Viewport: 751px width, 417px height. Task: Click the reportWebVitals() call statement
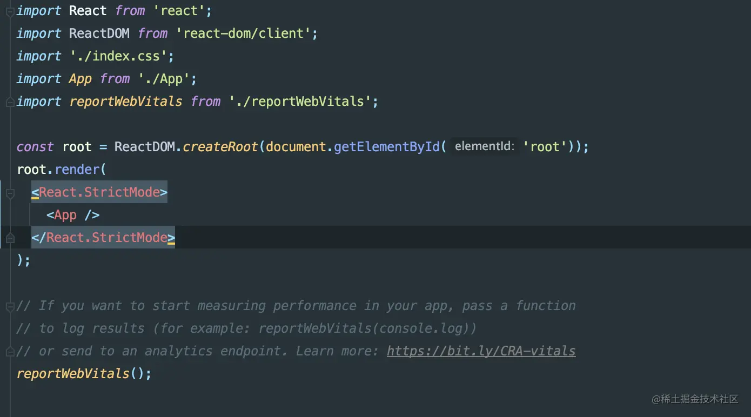(x=84, y=374)
